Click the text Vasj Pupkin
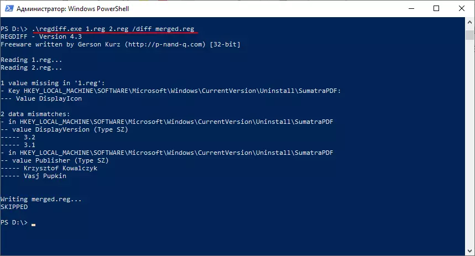Screen dimensions: 475x256 (45, 176)
